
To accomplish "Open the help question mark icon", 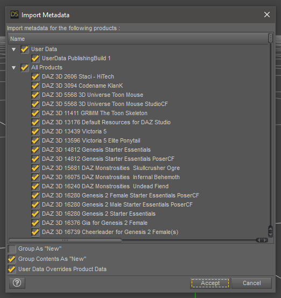I will [x=17, y=283].
